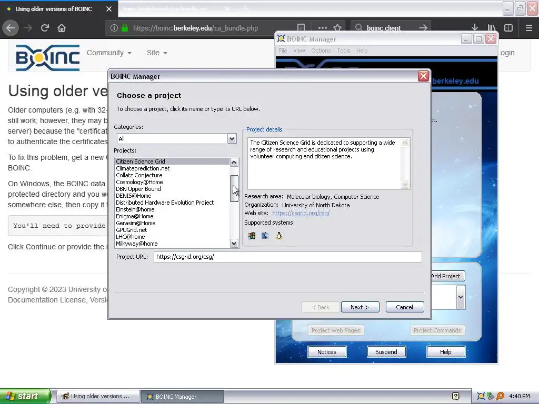The width and height of the screenshot is (539, 404).
Task: Expand the Community menu on webpage
Action: (109, 53)
